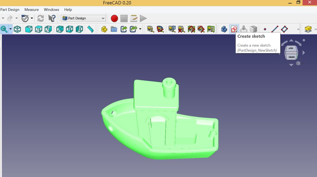The image size is (317, 177).
Task: Create a datum line from toolbar
Action: [275, 29]
